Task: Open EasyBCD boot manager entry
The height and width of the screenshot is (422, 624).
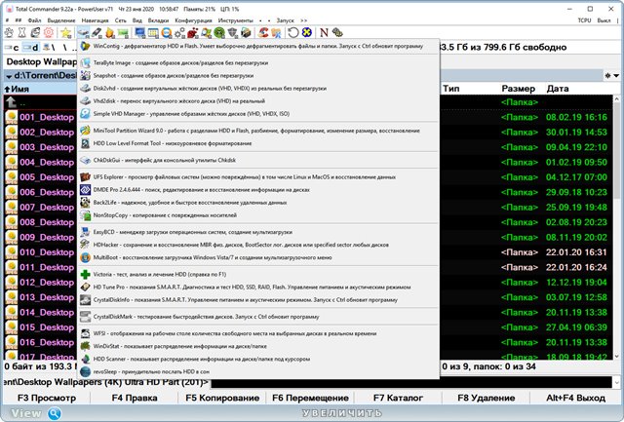Action: 258,232
